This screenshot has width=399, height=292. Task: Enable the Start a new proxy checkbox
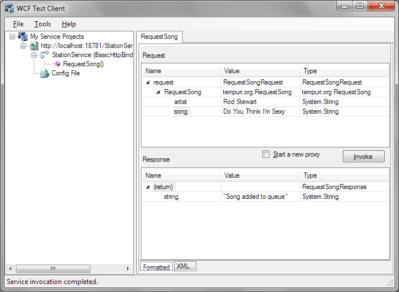266,154
